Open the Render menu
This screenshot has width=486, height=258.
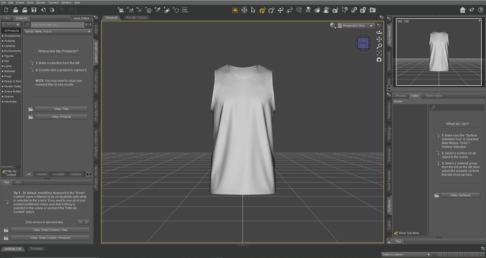41,3
